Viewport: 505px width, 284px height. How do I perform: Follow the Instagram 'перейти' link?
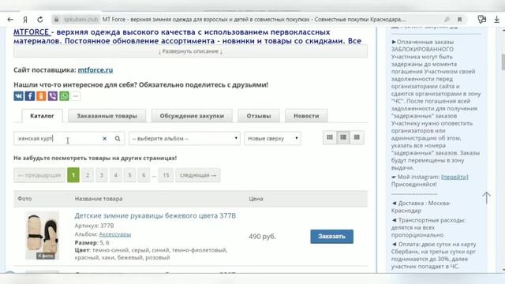(x=454, y=177)
